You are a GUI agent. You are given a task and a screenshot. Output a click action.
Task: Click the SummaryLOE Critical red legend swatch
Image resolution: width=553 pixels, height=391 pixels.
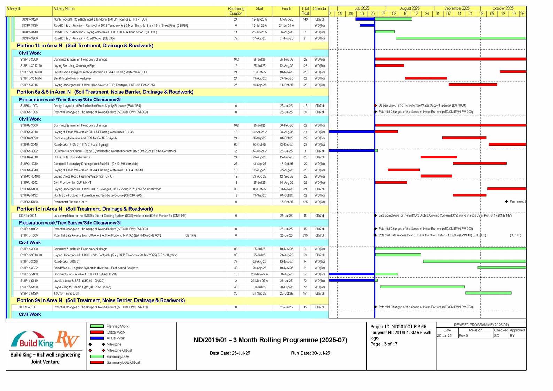click(x=97, y=362)
